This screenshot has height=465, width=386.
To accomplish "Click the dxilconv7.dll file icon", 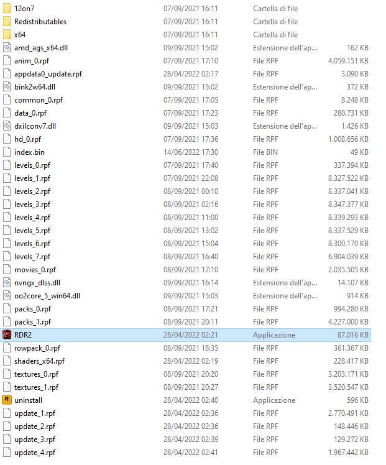I will tap(7, 126).
